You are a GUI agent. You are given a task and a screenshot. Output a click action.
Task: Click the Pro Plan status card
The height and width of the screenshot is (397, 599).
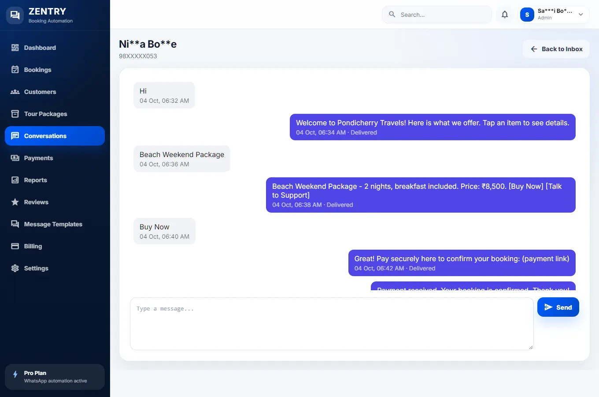coord(55,377)
